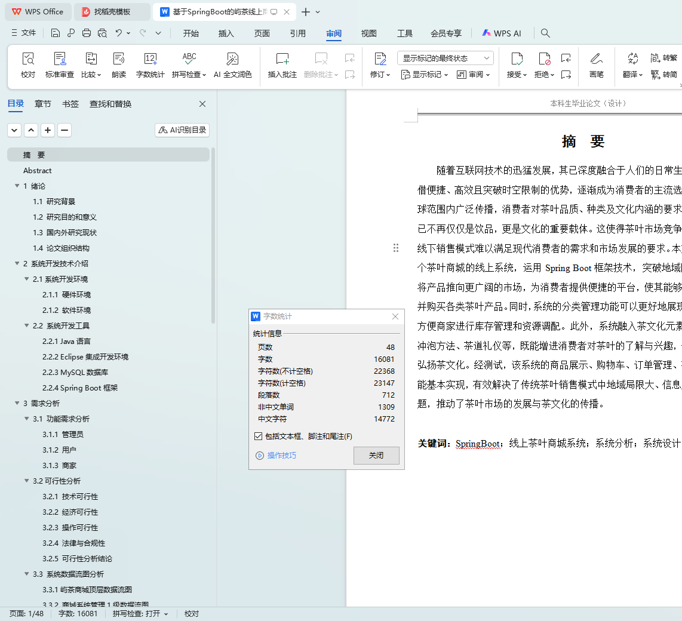Click the AI识别目录 button
This screenshot has height=621, width=682.
click(182, 130)
